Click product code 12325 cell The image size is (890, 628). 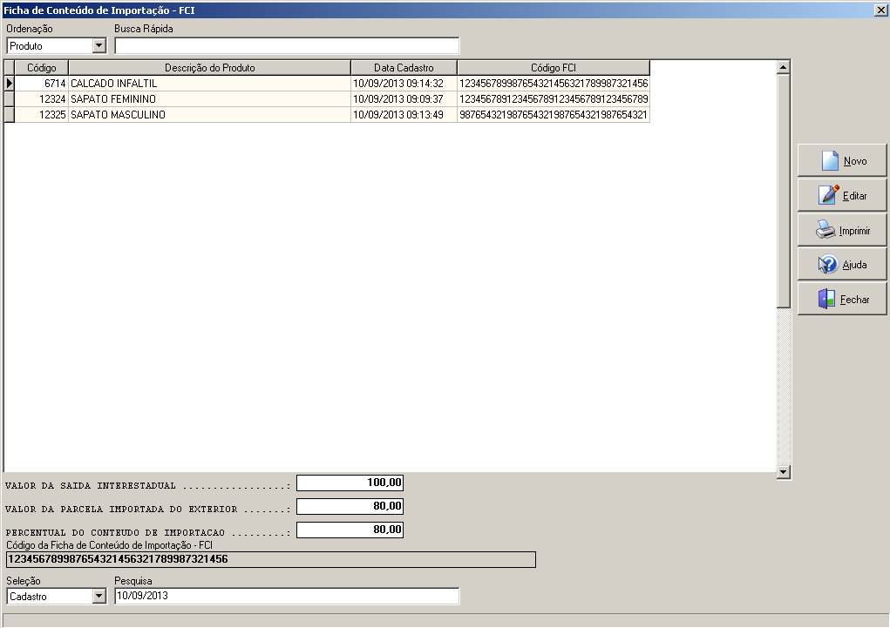[42, 115]
